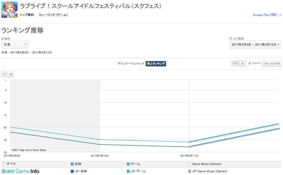Open the external link icon beside Google Play
Image resolution: width=283 pixels, height=175 pixels.
(280, 15)
